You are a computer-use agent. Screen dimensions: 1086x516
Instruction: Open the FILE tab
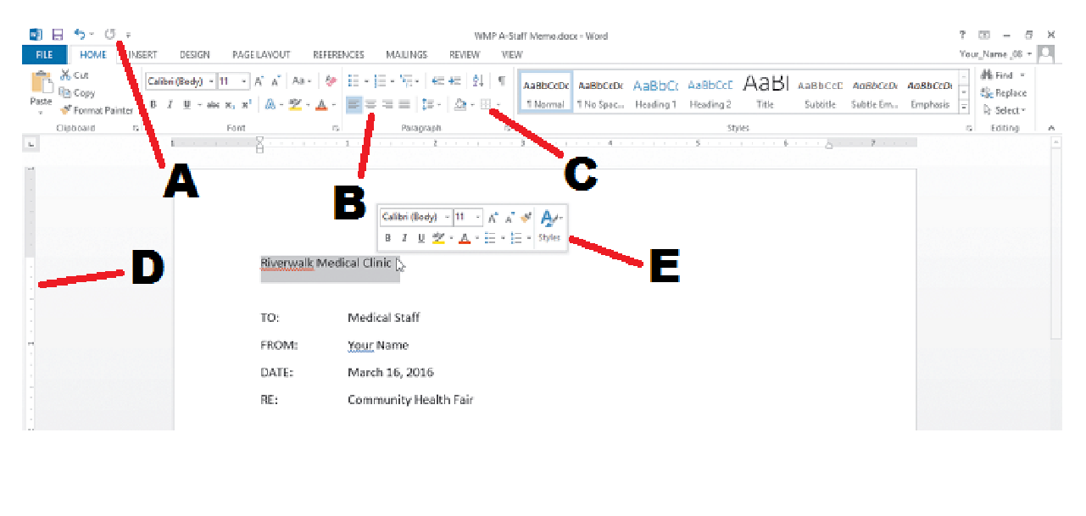coord(44,54)
